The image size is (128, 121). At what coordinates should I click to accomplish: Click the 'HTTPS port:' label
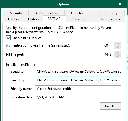tap(15, 55)
